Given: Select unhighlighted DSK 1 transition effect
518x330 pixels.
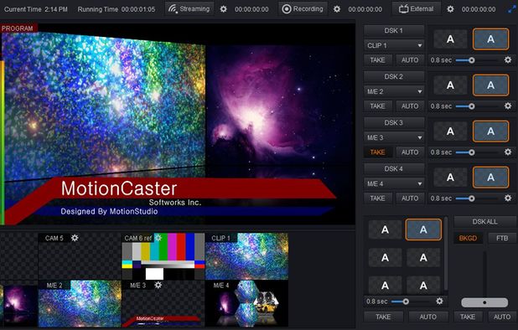Looking at the screenshot, I should pyautogui.click(x=450, y=39).
